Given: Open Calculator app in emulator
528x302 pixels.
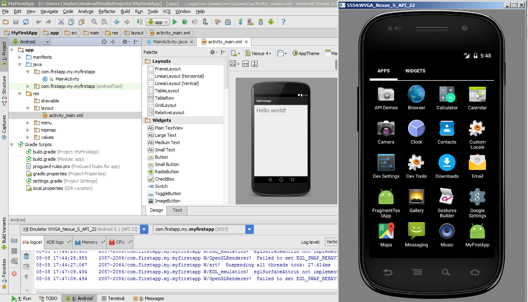Looking at the screenshot, I should [x=447, y=98].
